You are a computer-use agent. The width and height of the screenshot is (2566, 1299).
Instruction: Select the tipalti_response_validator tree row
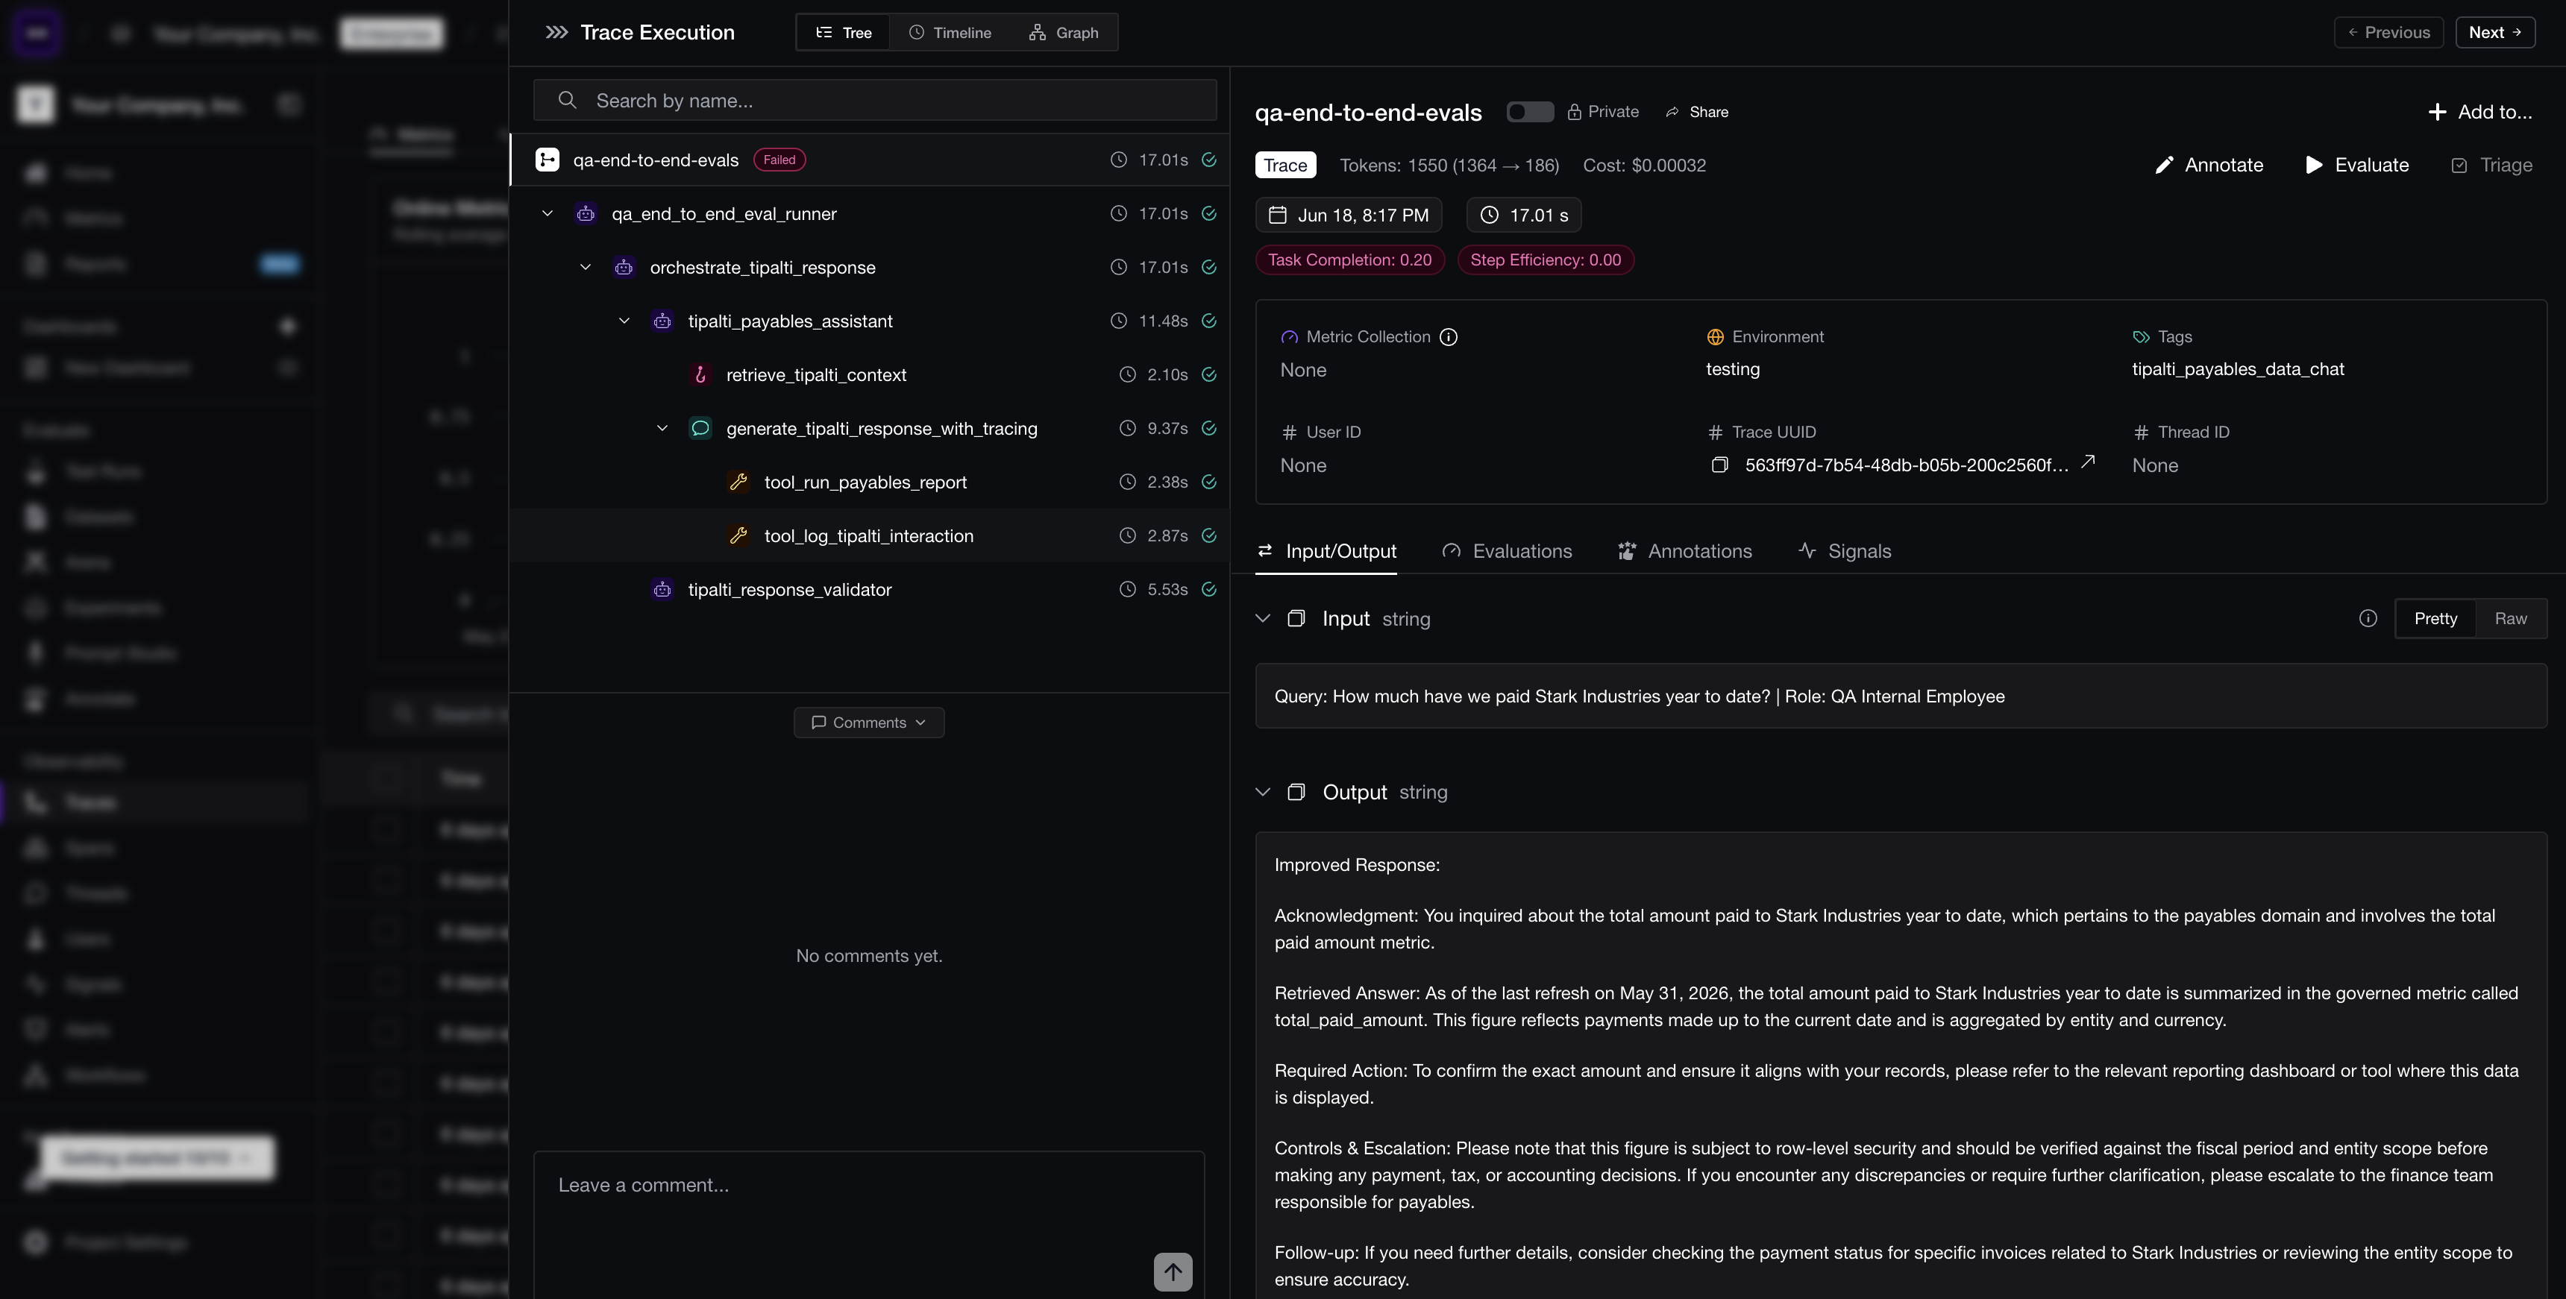point(870,590)
